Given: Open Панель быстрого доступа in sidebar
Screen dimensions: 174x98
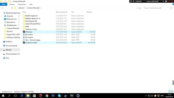Looking at the screenshot, I should (11, 13).
